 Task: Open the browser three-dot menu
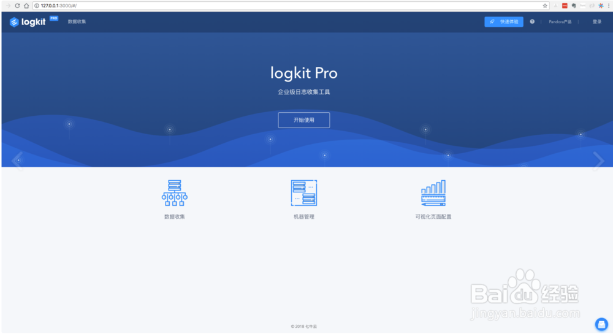tap(609, 6)
